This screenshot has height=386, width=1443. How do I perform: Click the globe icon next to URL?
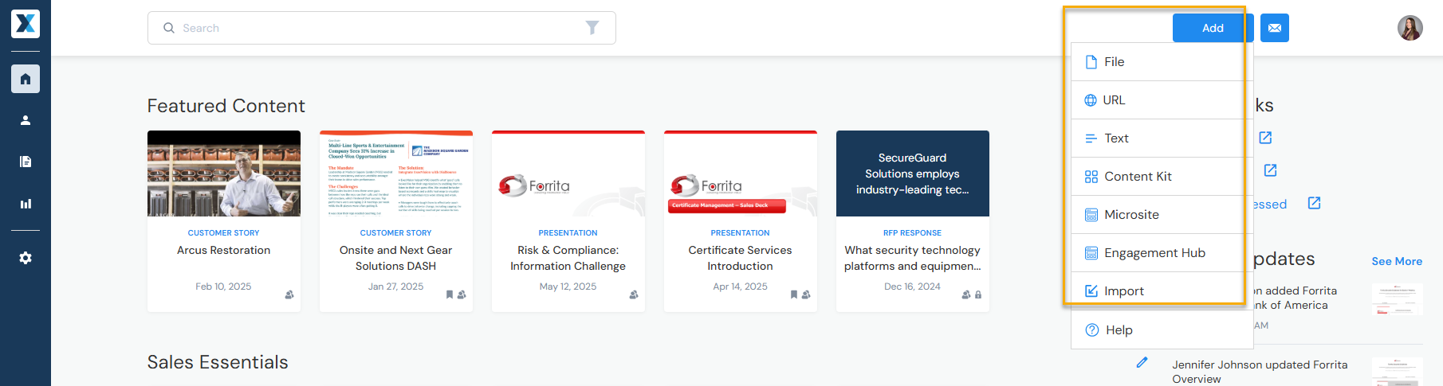point(1091,100)
